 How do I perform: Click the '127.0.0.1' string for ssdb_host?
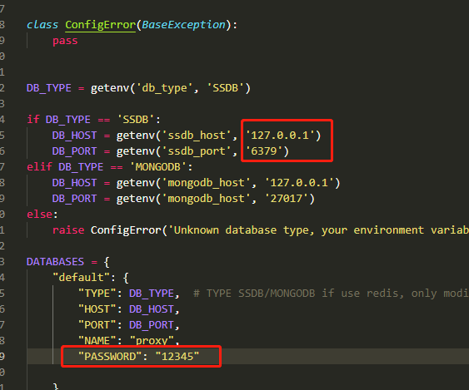pyautogui.click(x=280, y=136)
